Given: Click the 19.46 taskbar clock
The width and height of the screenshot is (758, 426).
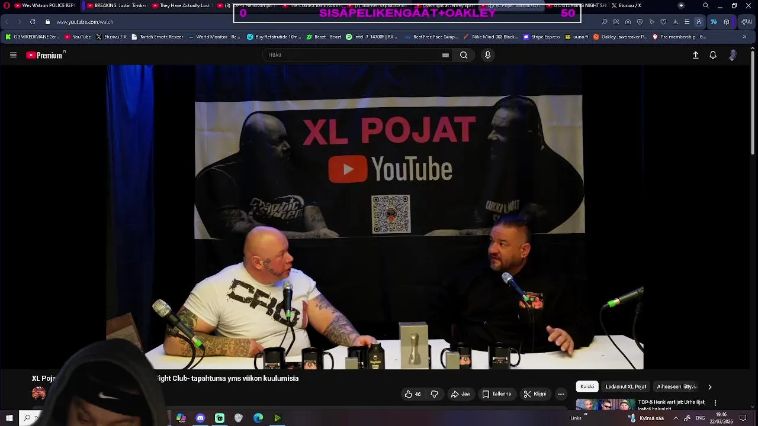Looking at the screenshot, I should (x=721, y=418).
